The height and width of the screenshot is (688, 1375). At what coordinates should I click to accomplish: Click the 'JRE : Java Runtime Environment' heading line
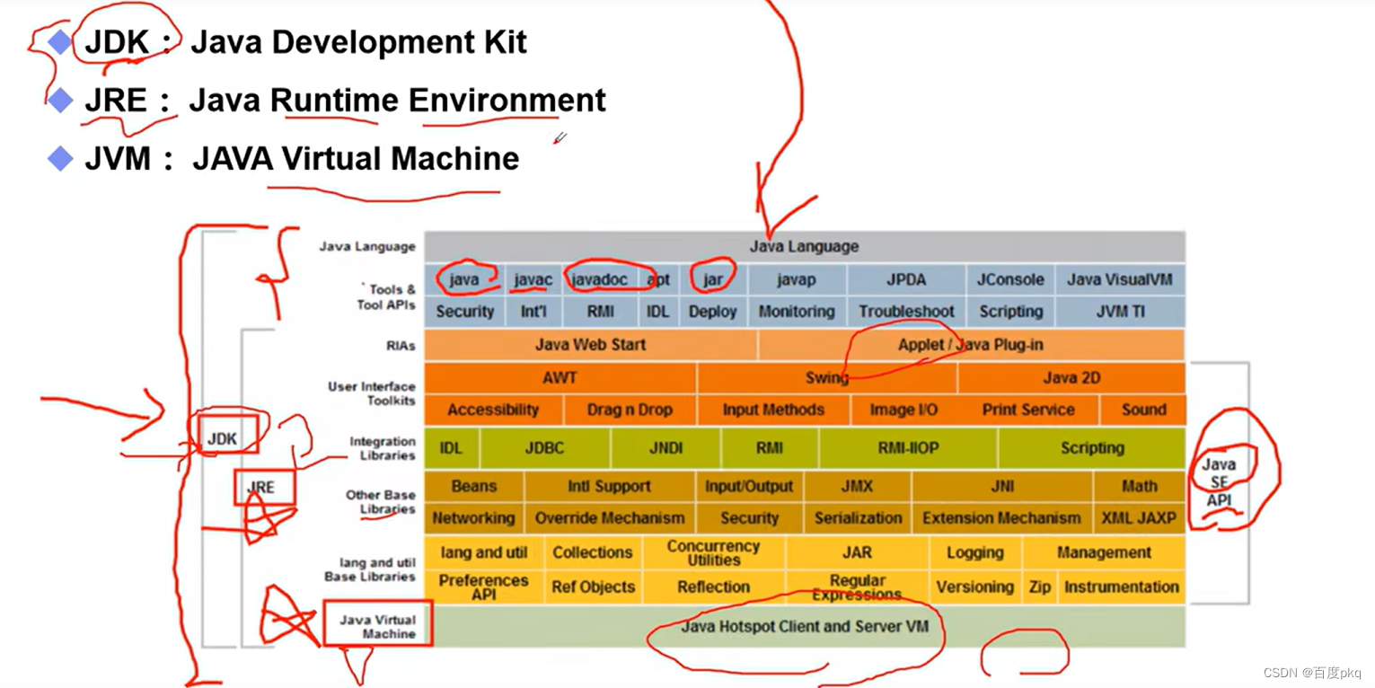345,100
